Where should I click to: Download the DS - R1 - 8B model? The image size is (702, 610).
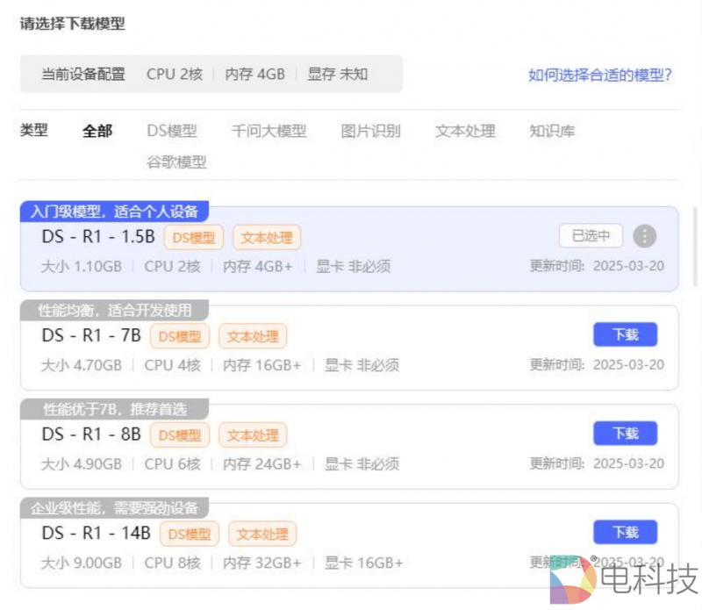pos(625,434)
